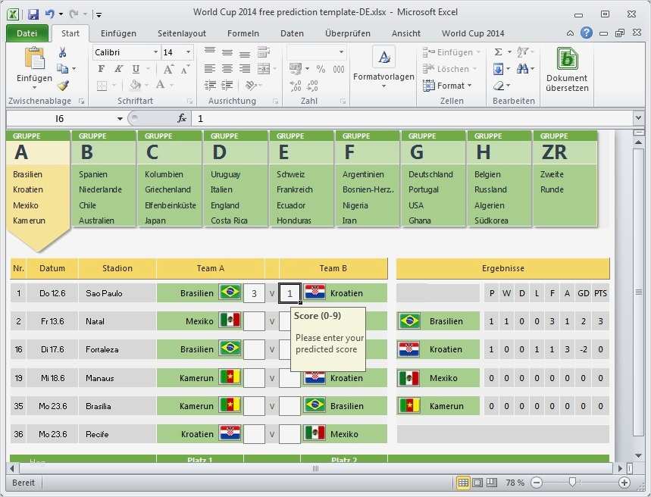This screenshot has height=497, width=651.
Task: Align text left in cell
Action: point(210,68)
